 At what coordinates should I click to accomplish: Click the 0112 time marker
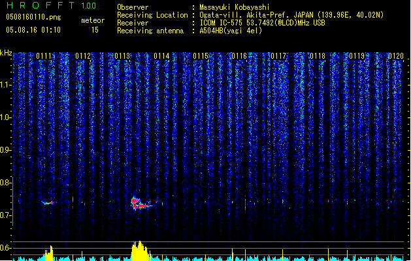(x=83, y=56)
